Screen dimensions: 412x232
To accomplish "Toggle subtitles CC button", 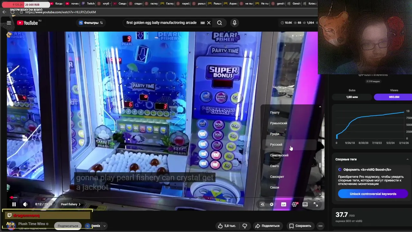I will coord(284,204).
